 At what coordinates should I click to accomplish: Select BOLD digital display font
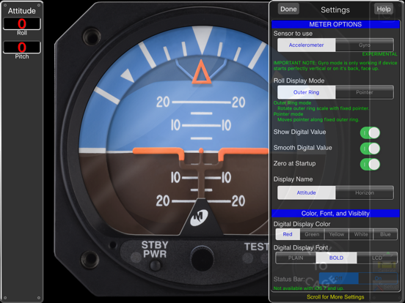tap(336, 258)
